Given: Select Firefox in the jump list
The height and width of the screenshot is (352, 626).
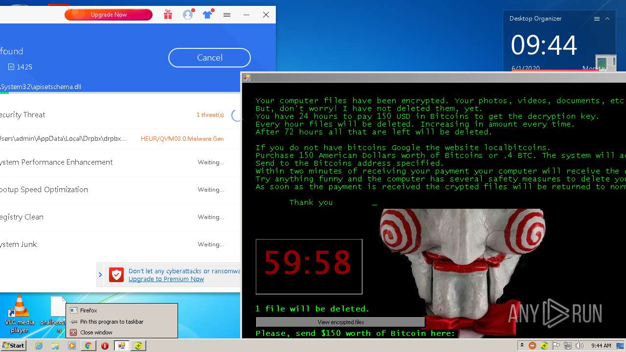Looking at the screenshot, I should (122, 310).
